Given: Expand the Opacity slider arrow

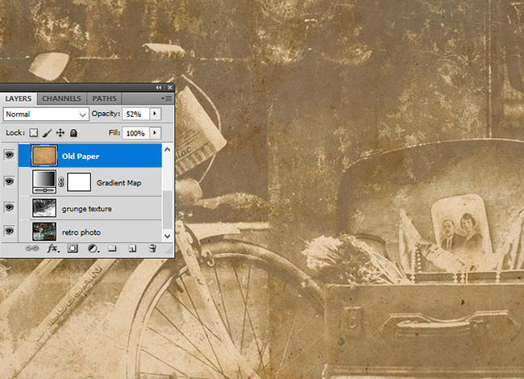Looking at the screenshot, I should 155,115.
